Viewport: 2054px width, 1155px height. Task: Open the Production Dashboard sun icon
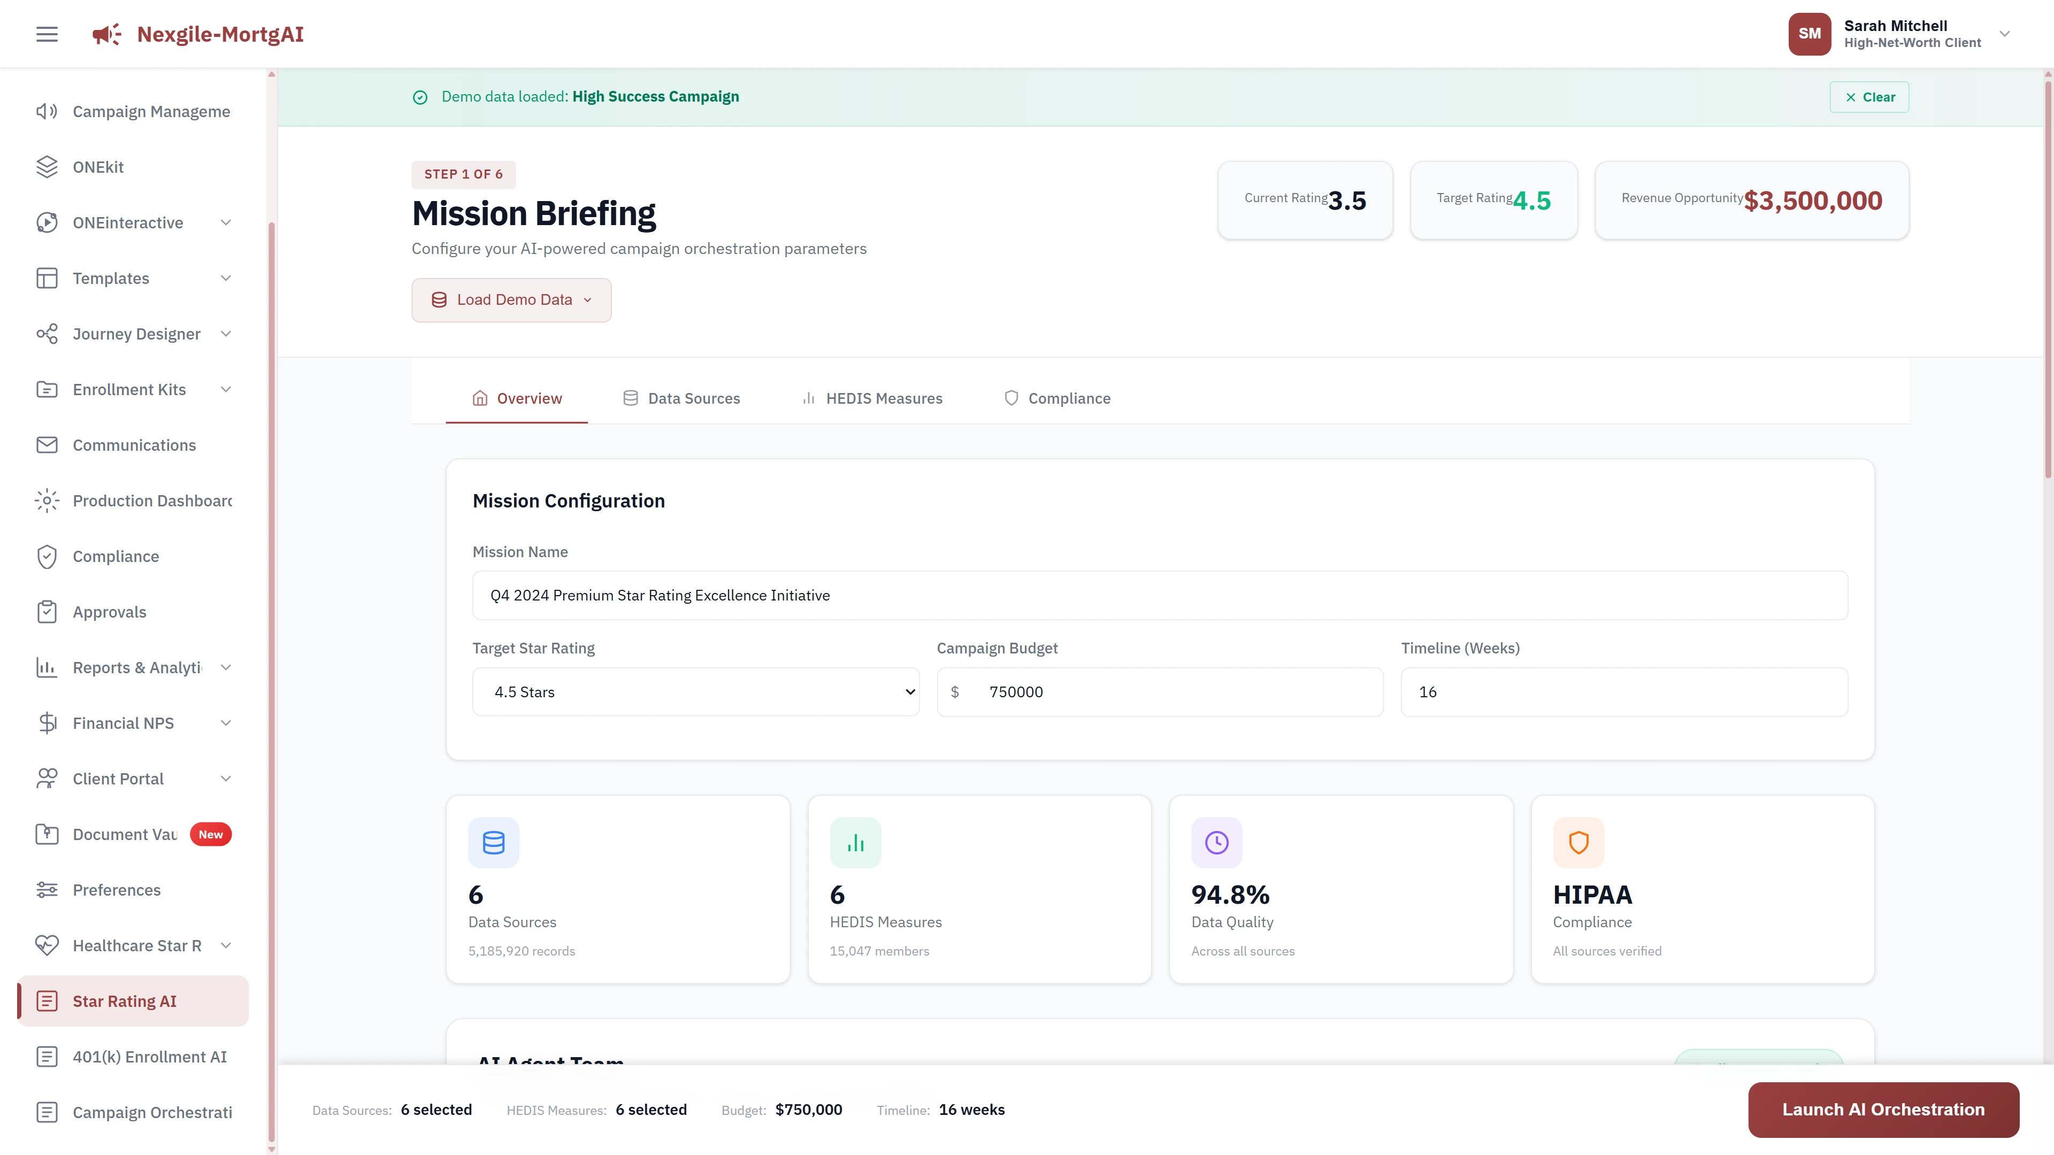click(46, 500)
